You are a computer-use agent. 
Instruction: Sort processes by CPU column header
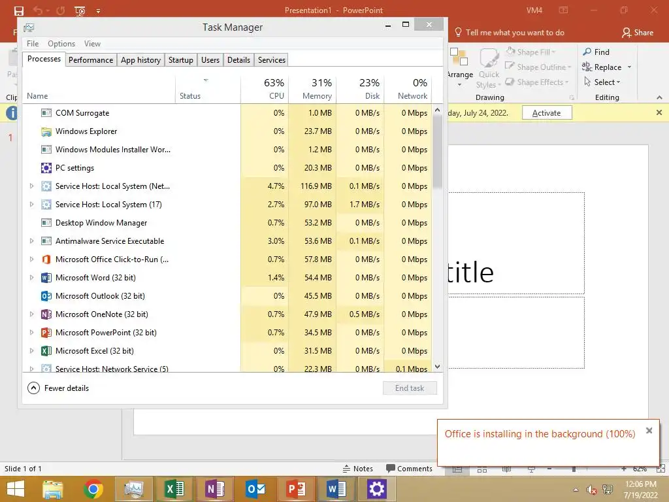[x=265, y=89]
